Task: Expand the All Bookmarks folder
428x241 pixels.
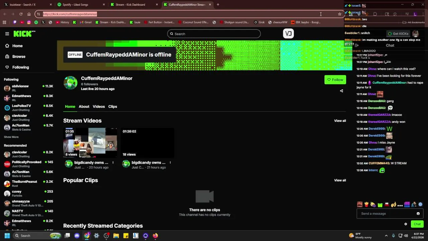Action: [x=414, y=22]
